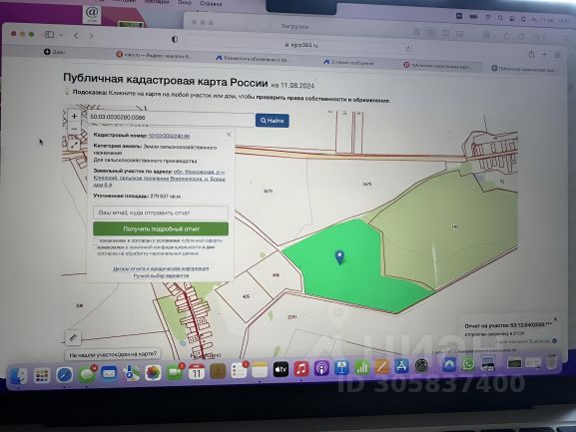Open fullscreen map mode arrows icon
576x432 pixels.
(74, 145)
